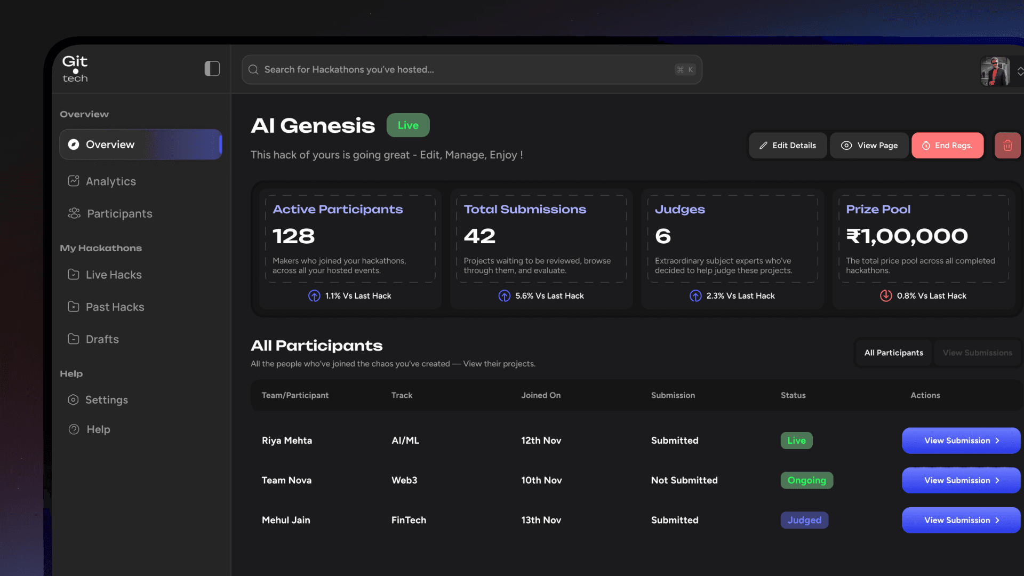
Task: Click the End Regs. button
Action: pos(947,146)
